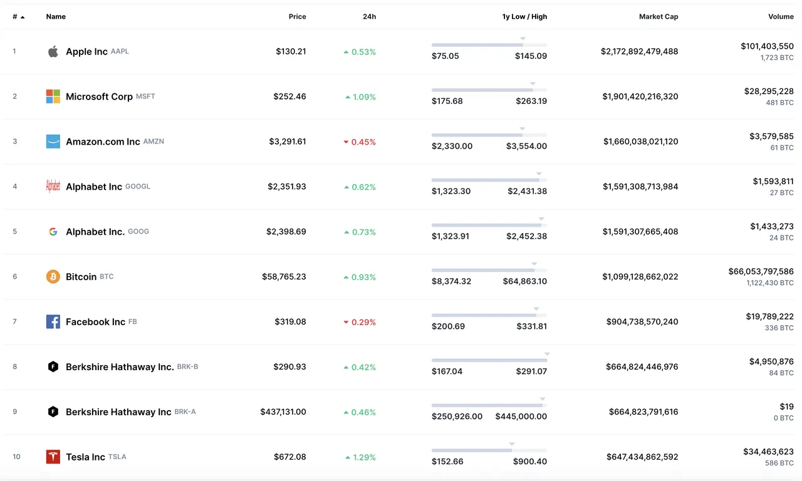
Task: Click Facebook's 1y low/high range bar
Action: tap(489, 316)
